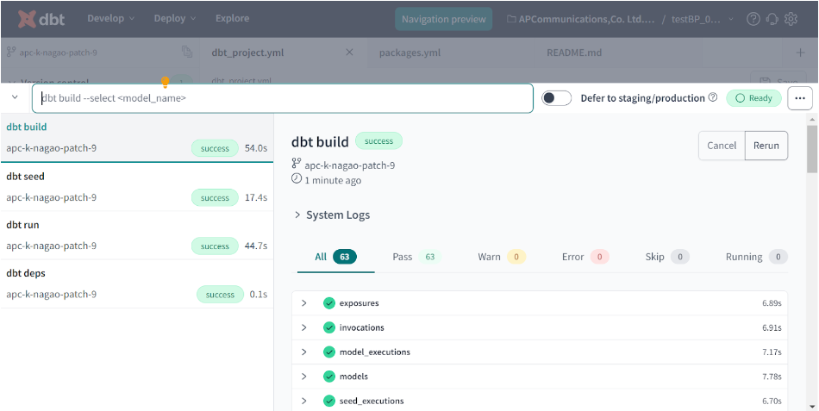Image resolution: width=819 pixels, height=411 pixels.
Task: Click the Navigation preview button
Action: pyautogui.click(x=443, y=19)
